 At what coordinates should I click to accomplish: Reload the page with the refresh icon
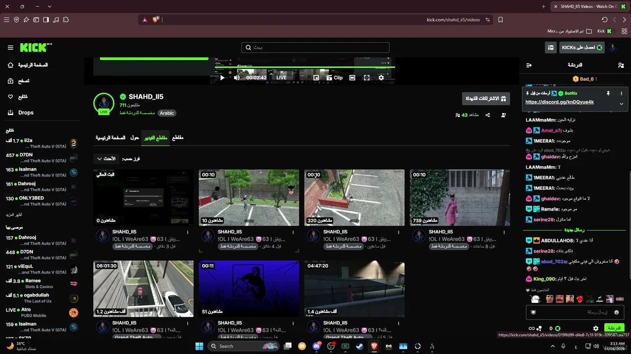click(605, 20)
